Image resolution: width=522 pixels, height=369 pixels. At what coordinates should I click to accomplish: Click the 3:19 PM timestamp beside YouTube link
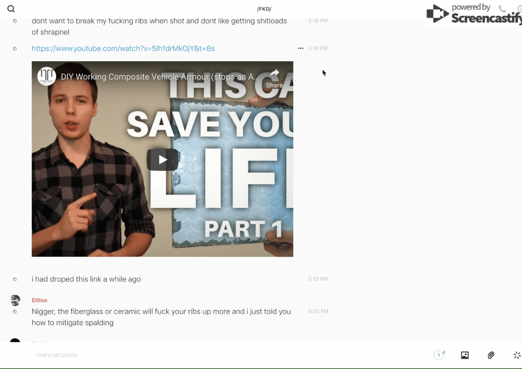pos(318,48)
